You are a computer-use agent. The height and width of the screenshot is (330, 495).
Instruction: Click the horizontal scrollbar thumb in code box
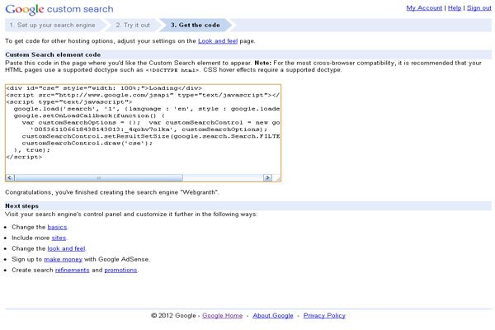tap(98, 178)
